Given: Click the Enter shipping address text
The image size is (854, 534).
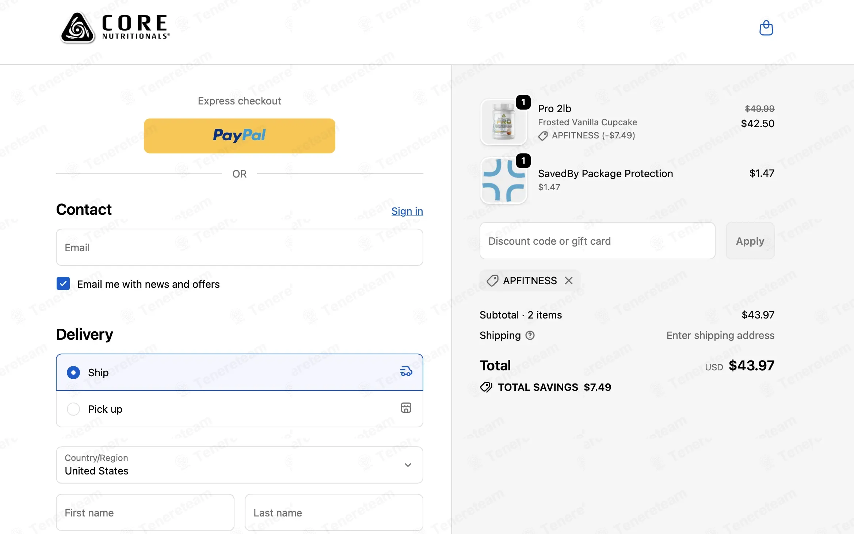Looking at the screenshot, I should (720, 335).
